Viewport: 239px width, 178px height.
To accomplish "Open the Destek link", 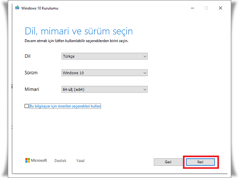I will 60,161.
